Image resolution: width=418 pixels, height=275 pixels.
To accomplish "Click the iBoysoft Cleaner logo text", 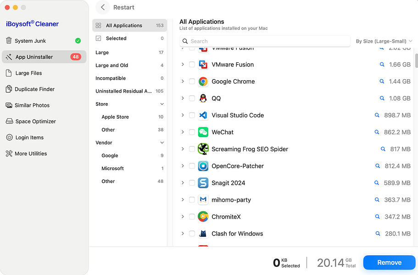I will [x=32, y=24].
